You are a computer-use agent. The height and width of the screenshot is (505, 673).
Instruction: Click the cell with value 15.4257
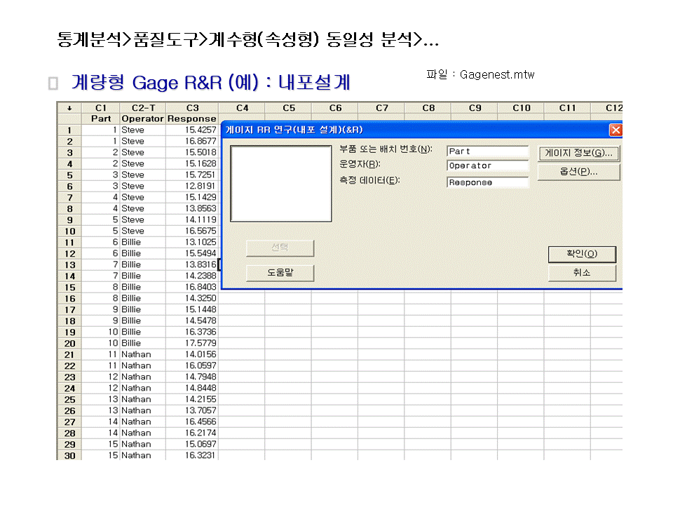pos(192,130)
